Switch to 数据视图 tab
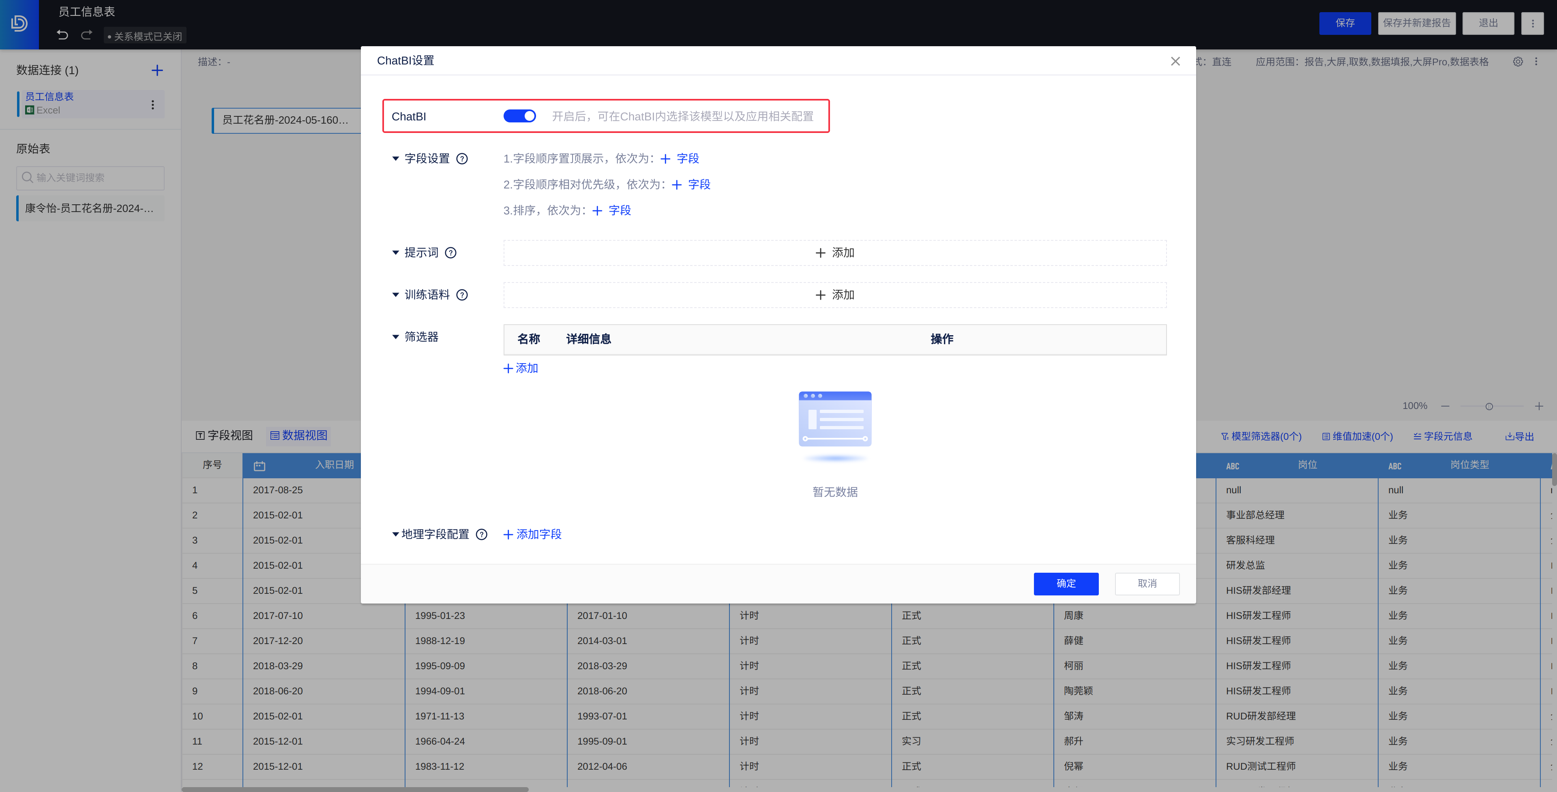The width and height of the screenshot is (1557, 792). pyautogui.click(x=298, y=436)
